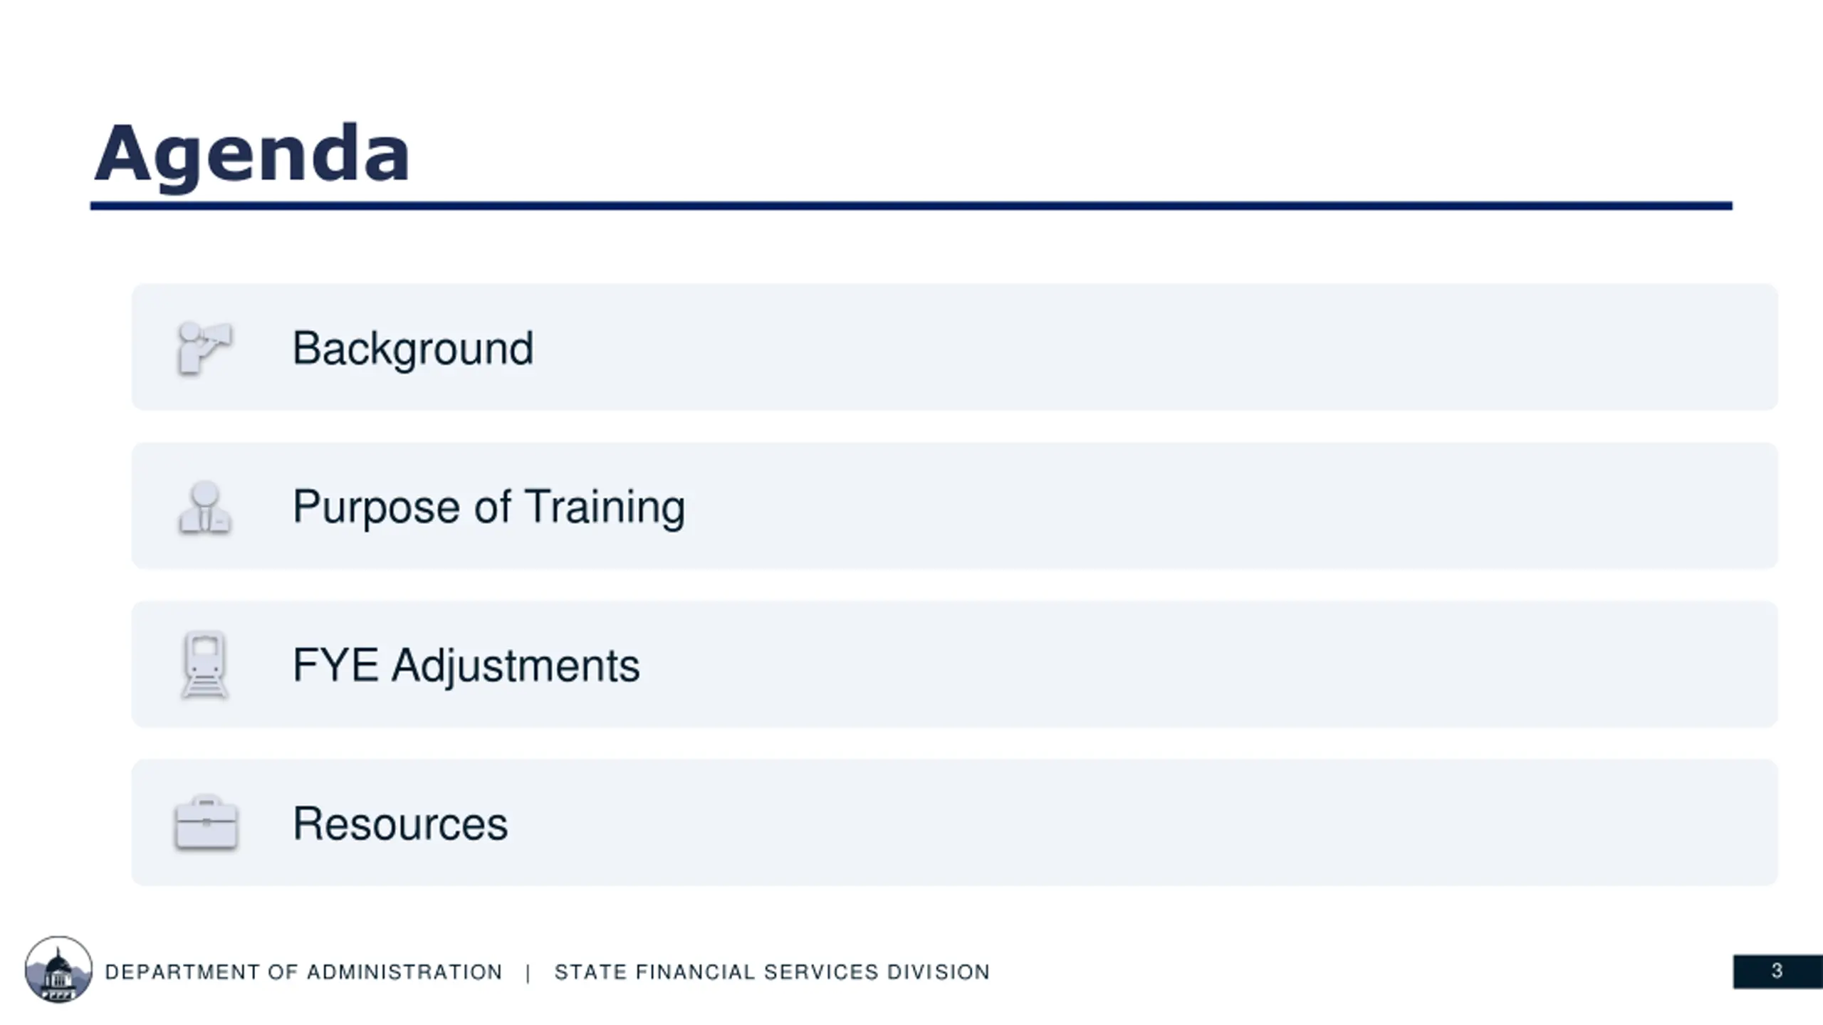Click the word Adjustments in third item
This screenshot has height=1025, width=1823.
[516, 666]
